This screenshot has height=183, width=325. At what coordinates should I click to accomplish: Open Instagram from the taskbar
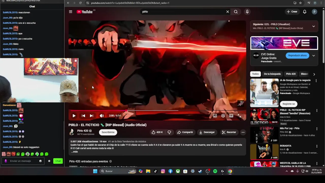coord(163,171)
